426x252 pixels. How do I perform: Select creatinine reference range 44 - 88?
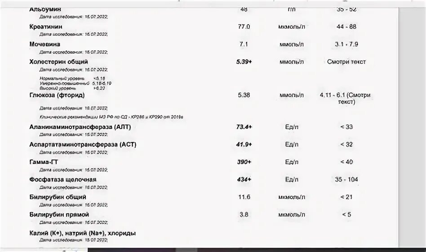[346, 26]
